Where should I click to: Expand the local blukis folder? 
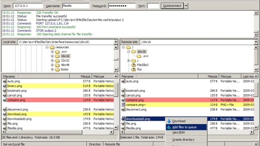click(52, 69)
